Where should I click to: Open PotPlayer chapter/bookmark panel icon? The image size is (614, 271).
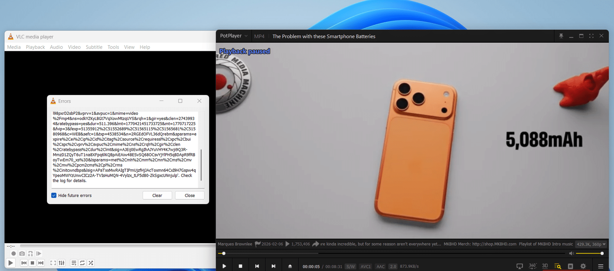pos(570,266)
